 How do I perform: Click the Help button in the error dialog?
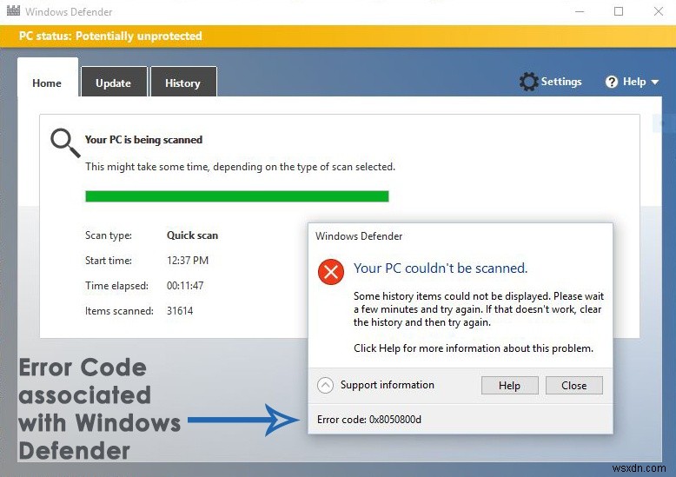click(x=509, y=385)
